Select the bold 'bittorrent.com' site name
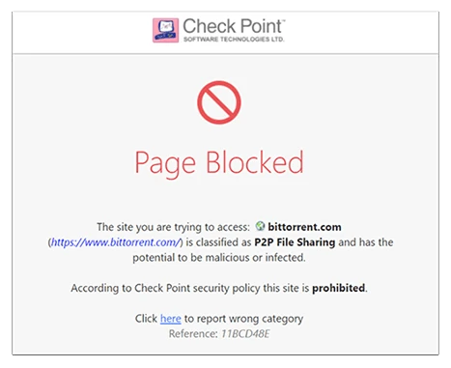The image size is (451, 368). click(304, 227)
